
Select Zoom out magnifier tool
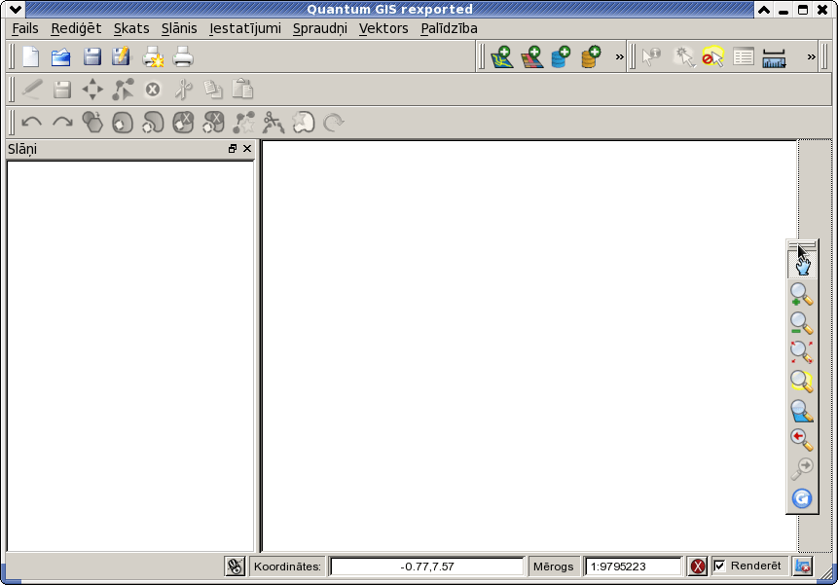[x=802, y=324]
